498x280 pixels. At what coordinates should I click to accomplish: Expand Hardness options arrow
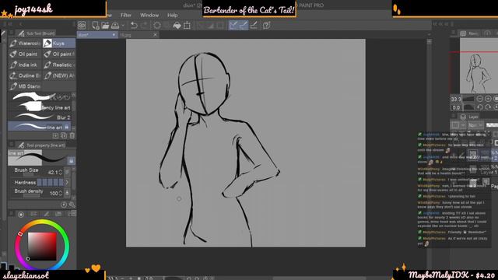67,182
